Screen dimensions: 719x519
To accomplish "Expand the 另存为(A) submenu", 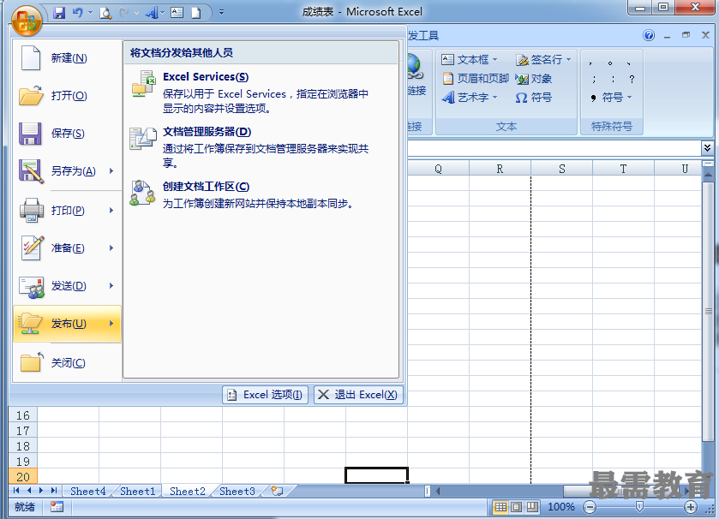I will pyautogui.click(x=111, y=171).
